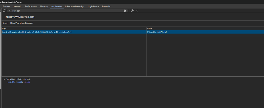Viewport: 264px width, 108px height.
Task: Delete the selected entry with the X icon
Action: coord(137,11)
